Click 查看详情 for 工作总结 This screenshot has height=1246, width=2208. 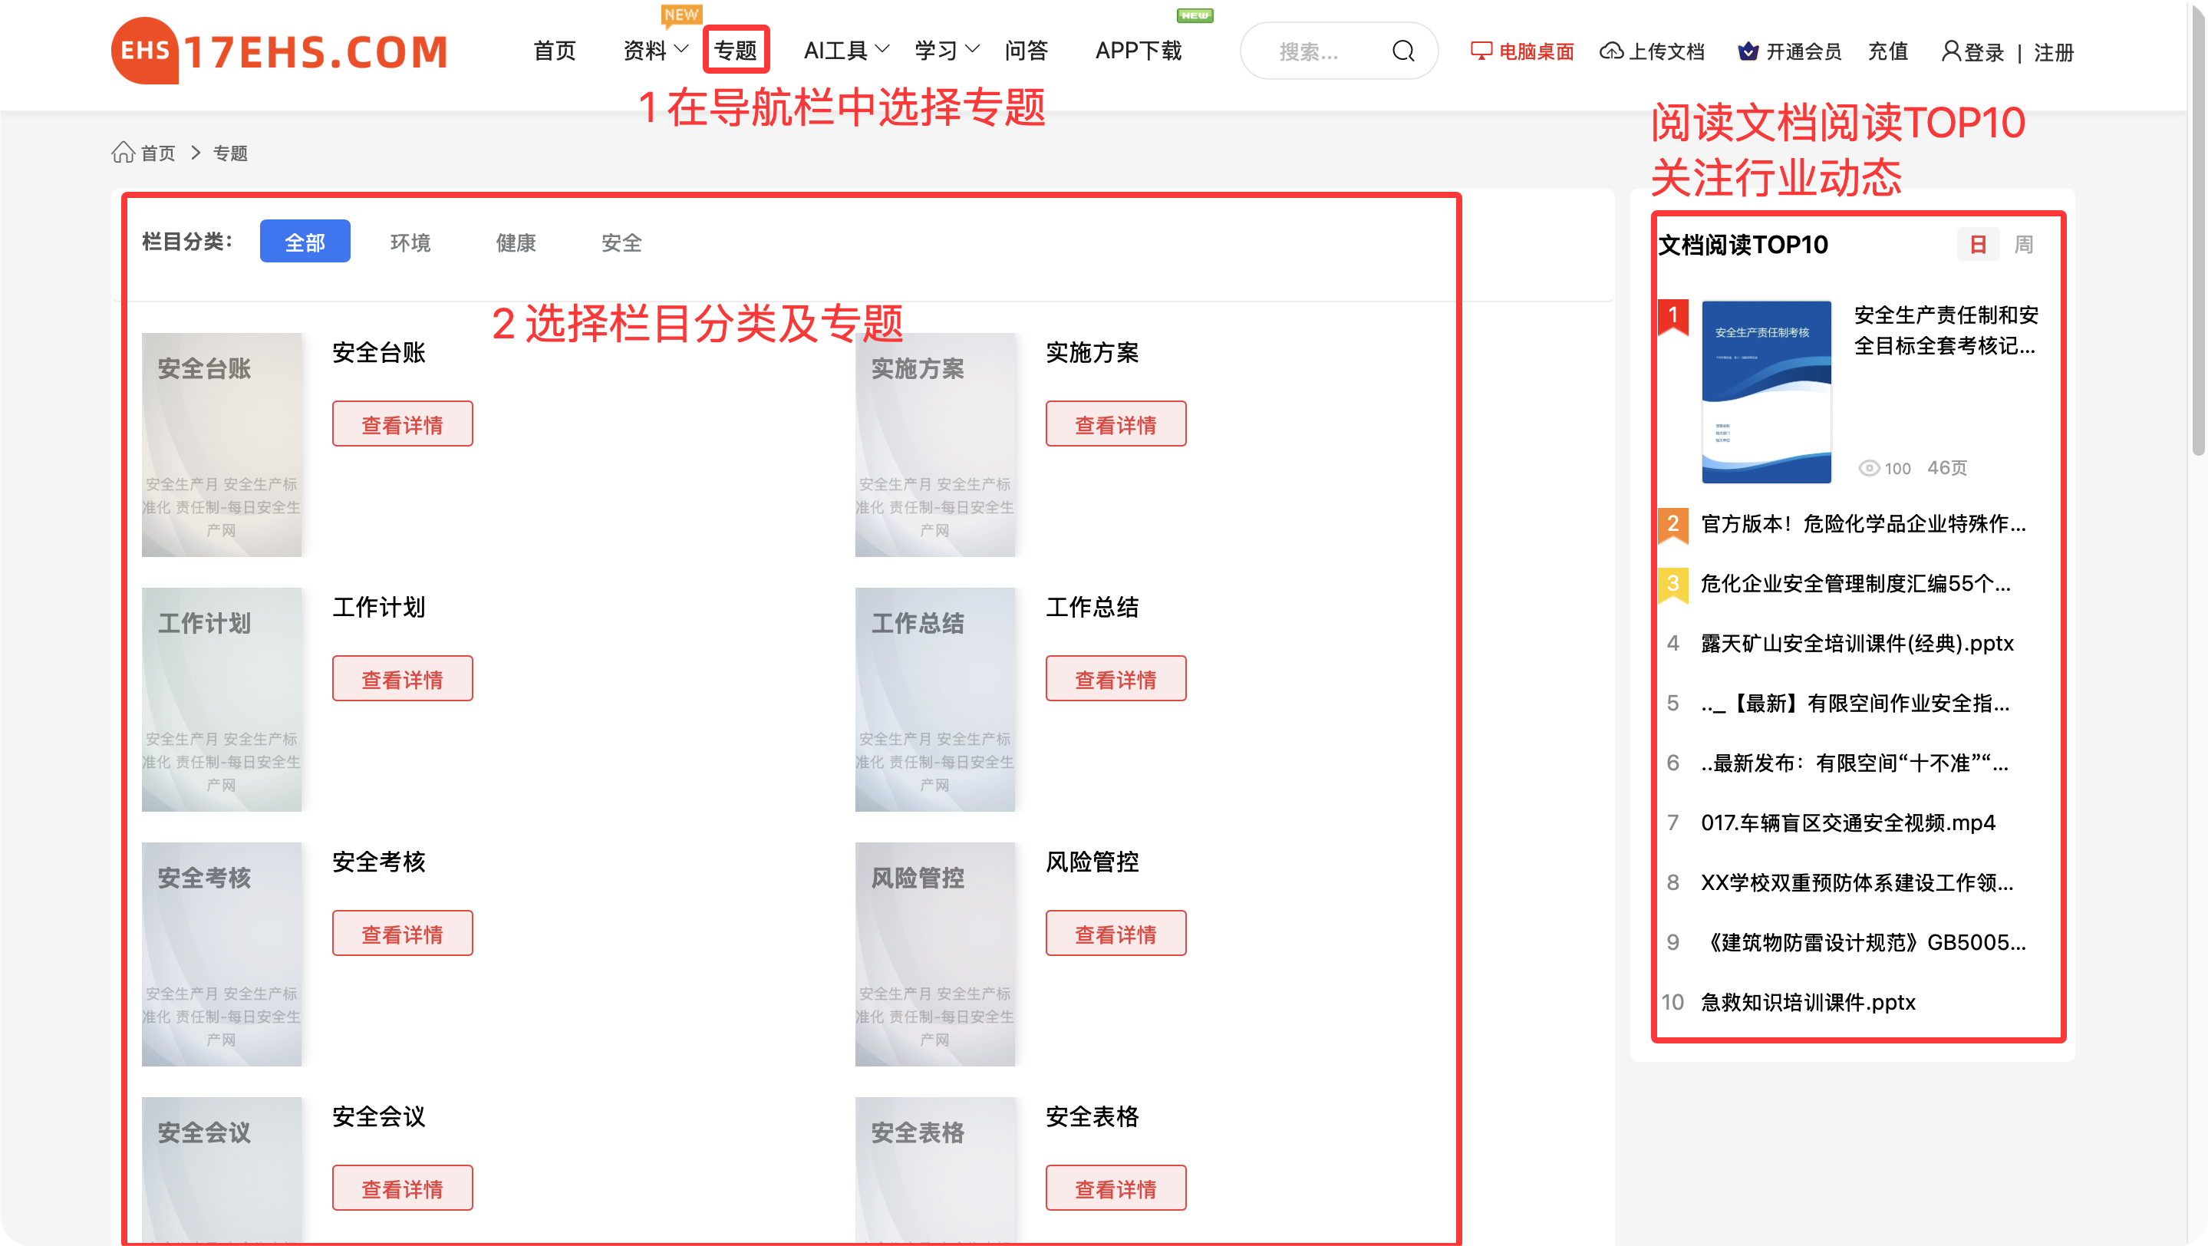pyautogui.click(x=1116, y=679)
